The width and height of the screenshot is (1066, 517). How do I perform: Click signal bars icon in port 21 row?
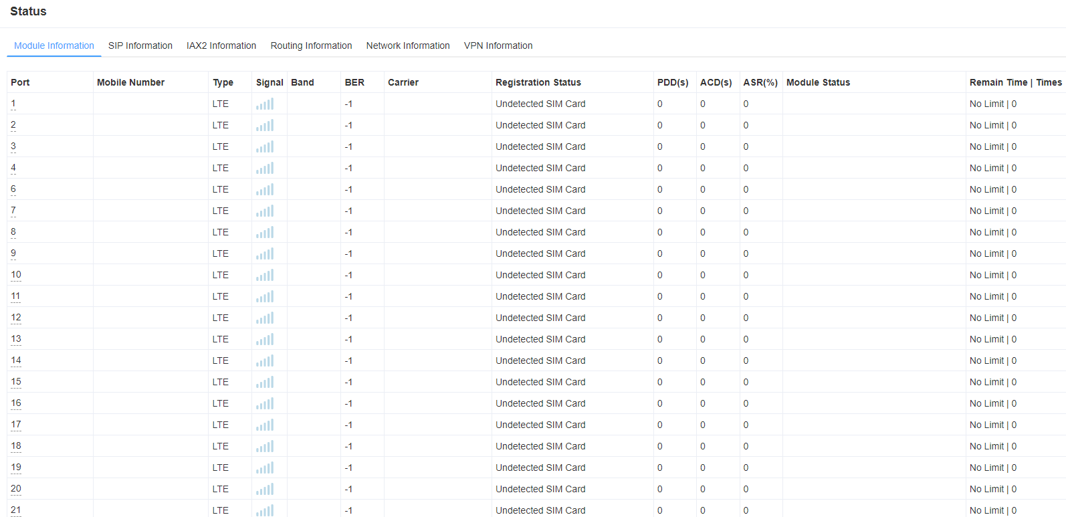click(265, 510)
